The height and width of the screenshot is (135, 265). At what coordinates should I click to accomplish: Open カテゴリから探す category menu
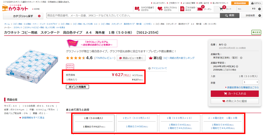24,16
